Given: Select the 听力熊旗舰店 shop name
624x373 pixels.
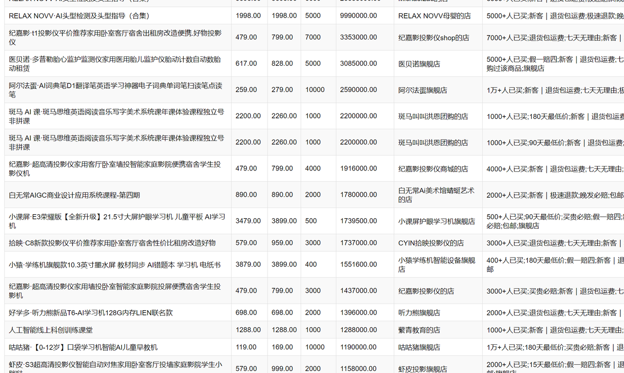Looking at the screenshot, I should point(419,313).
